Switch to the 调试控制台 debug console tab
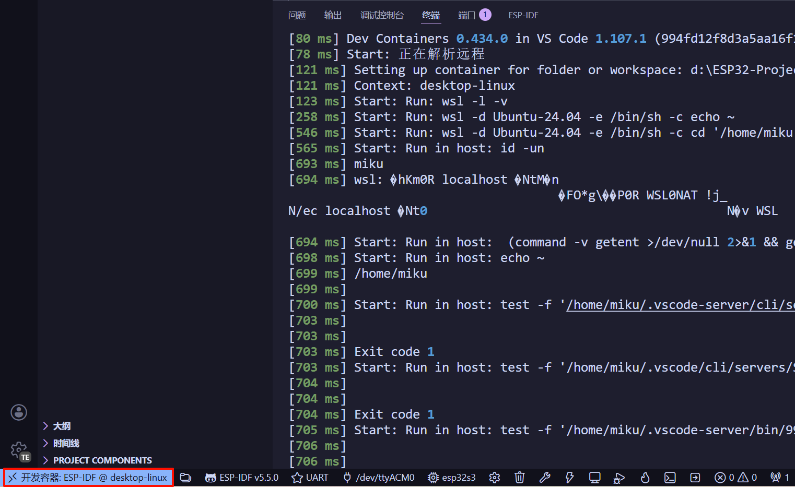This screenshot has height=487, width=795. click(x=382, y=15)
